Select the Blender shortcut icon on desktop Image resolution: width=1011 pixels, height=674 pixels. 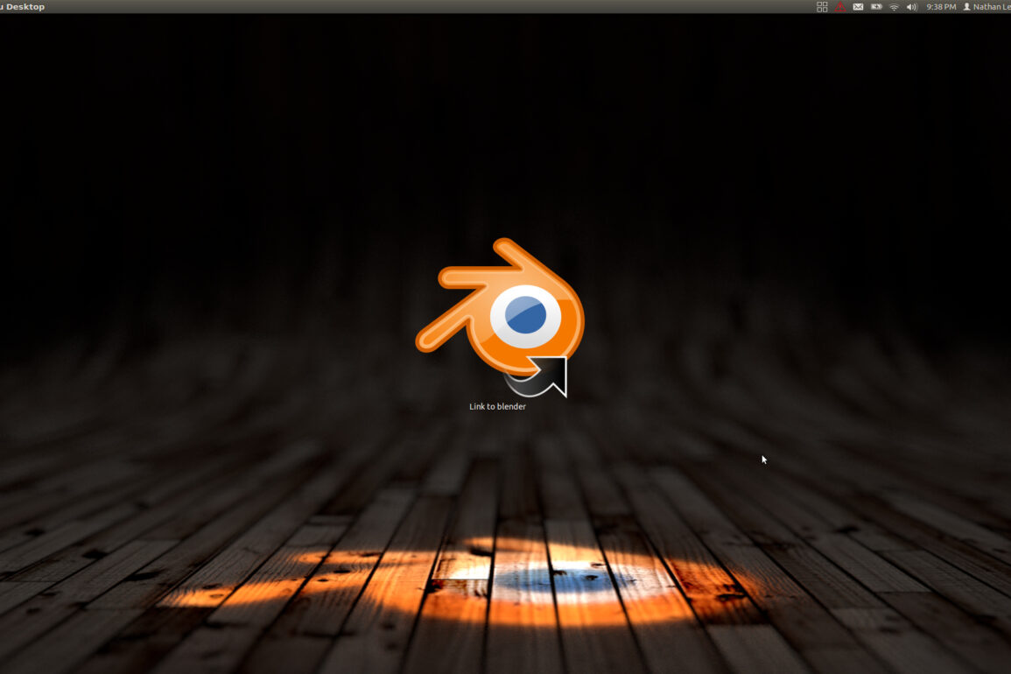coord(501,317)
